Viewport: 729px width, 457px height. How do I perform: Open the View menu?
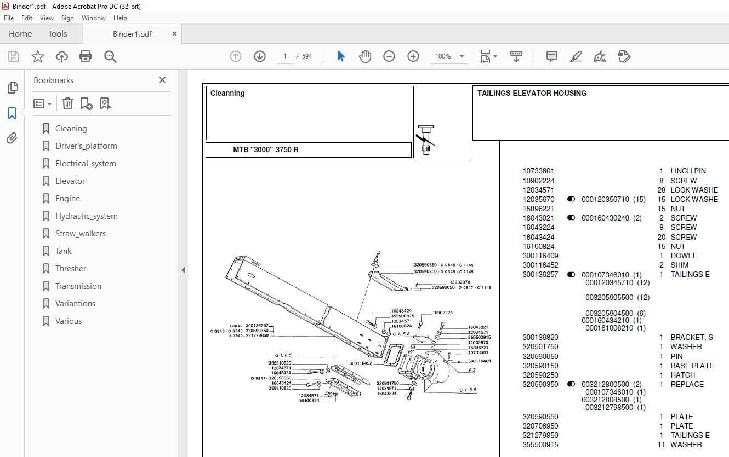pos(47,18)
